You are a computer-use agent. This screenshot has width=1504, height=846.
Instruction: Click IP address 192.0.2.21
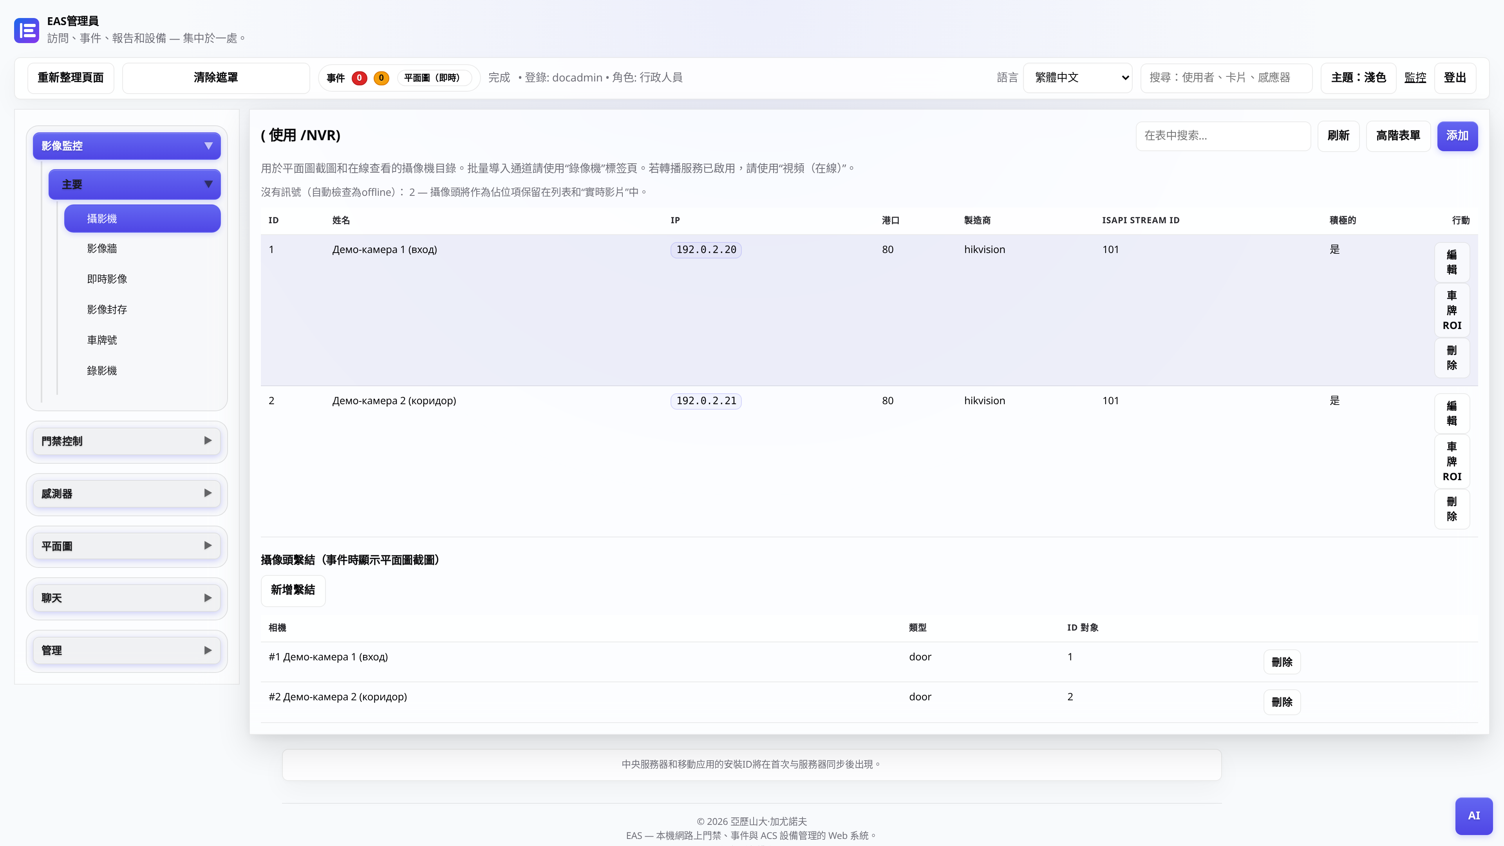[706, 401]
